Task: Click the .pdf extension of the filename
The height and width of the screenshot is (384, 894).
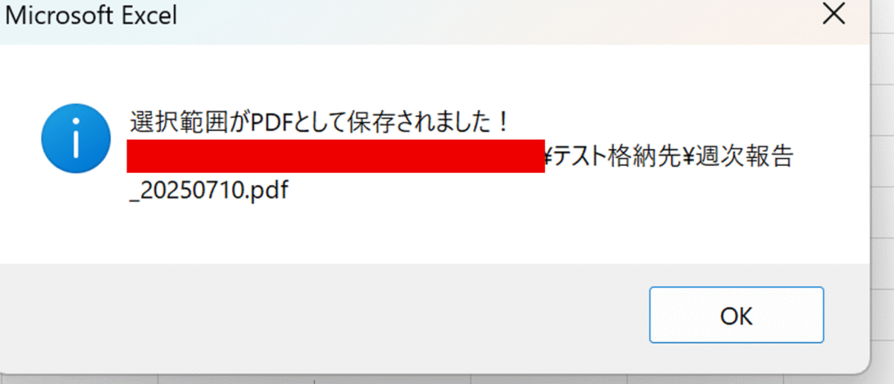Action: [x=268, y=192]
